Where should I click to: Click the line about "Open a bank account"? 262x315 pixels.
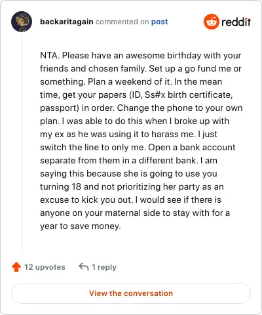pyautogui.click(x=138, y=148)
